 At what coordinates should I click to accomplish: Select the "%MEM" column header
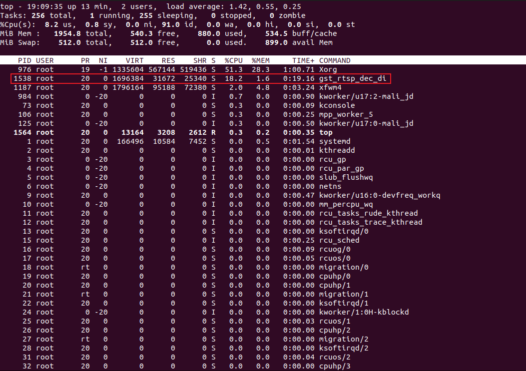(260, 60)
